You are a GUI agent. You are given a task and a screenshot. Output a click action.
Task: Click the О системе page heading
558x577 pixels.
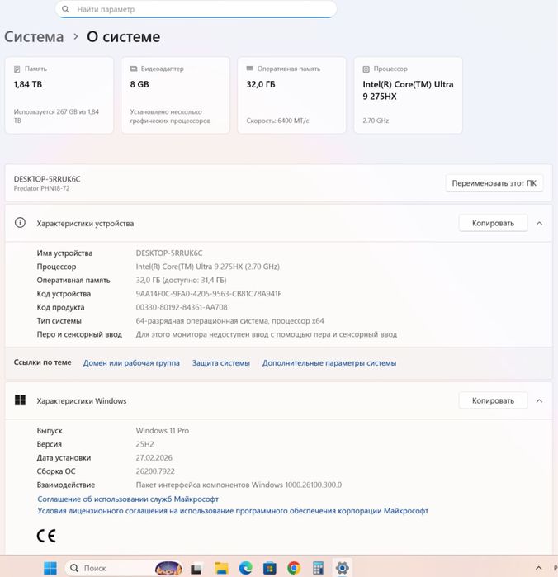(123, 37)
